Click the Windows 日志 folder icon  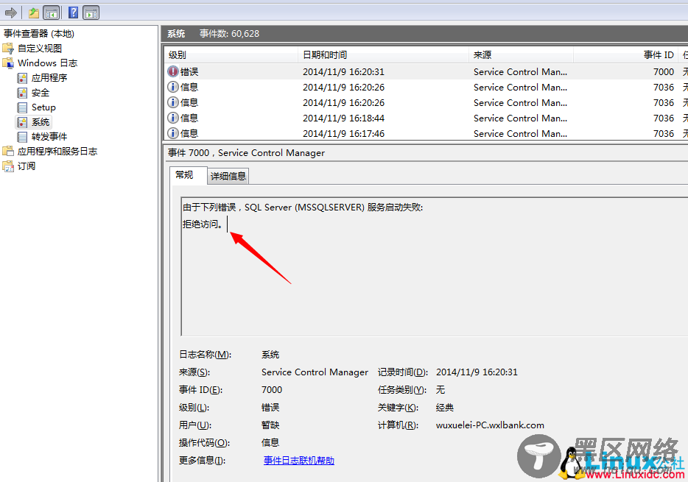8,63
